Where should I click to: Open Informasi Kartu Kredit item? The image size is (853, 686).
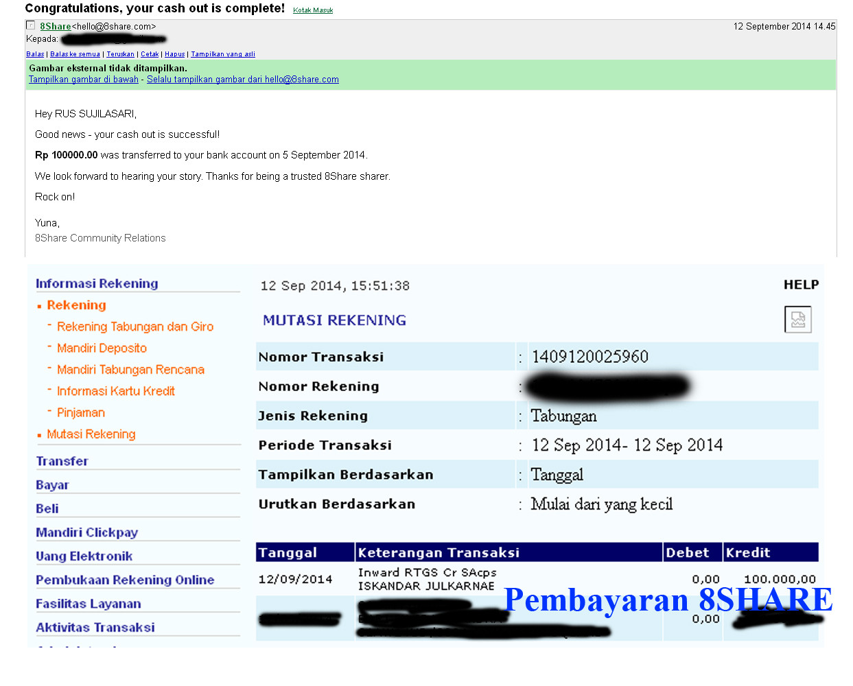coord(116,391)
